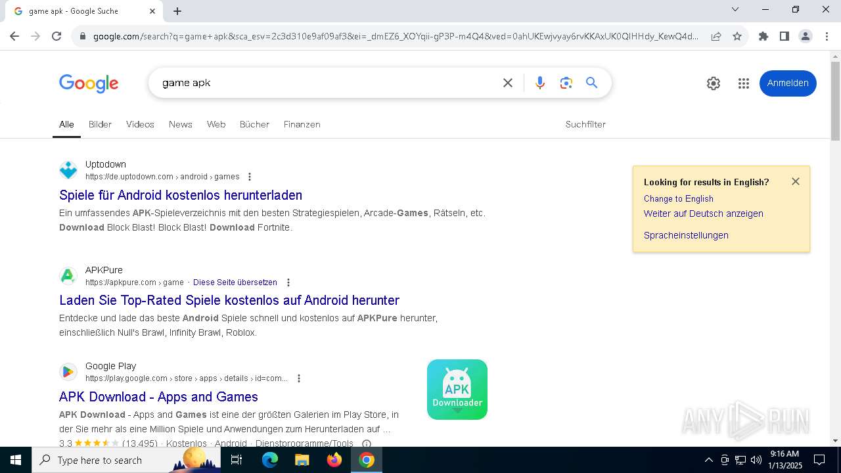The image size is (841, 473).
Task: Open the tab search dropdown arrow
Action: [735, 10]
